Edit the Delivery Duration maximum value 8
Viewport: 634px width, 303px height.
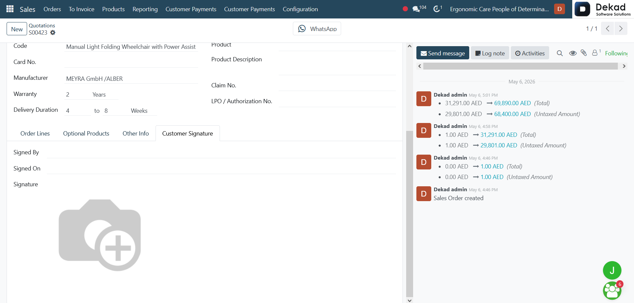pyautogui.click(x=116, y=111)
